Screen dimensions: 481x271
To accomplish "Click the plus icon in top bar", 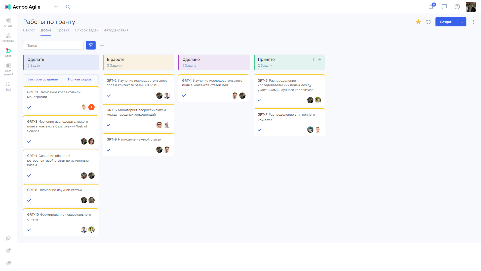I will pyautogui.click(x=56, y=7).
